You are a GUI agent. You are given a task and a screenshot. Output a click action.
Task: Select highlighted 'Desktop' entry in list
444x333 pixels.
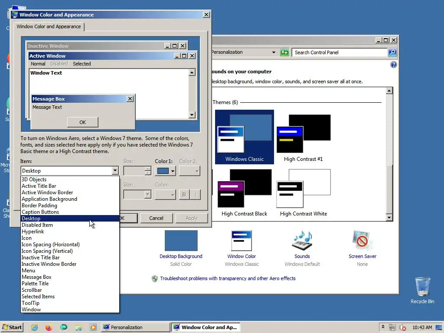click(70, 219)
